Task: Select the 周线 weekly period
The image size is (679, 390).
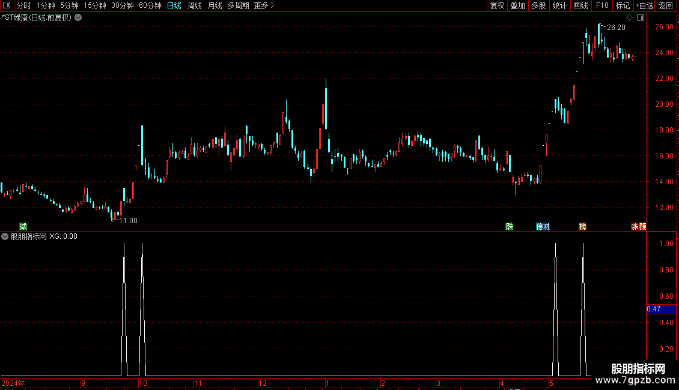Action: [195, 5]
